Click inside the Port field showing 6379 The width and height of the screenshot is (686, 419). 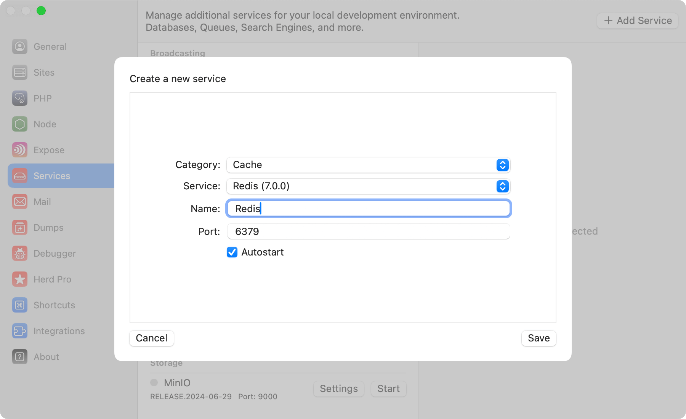[x=368, y=231]
